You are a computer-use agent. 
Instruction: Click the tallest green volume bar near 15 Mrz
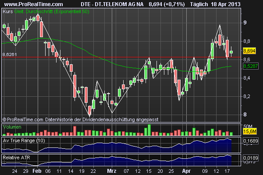click(149, 130)
